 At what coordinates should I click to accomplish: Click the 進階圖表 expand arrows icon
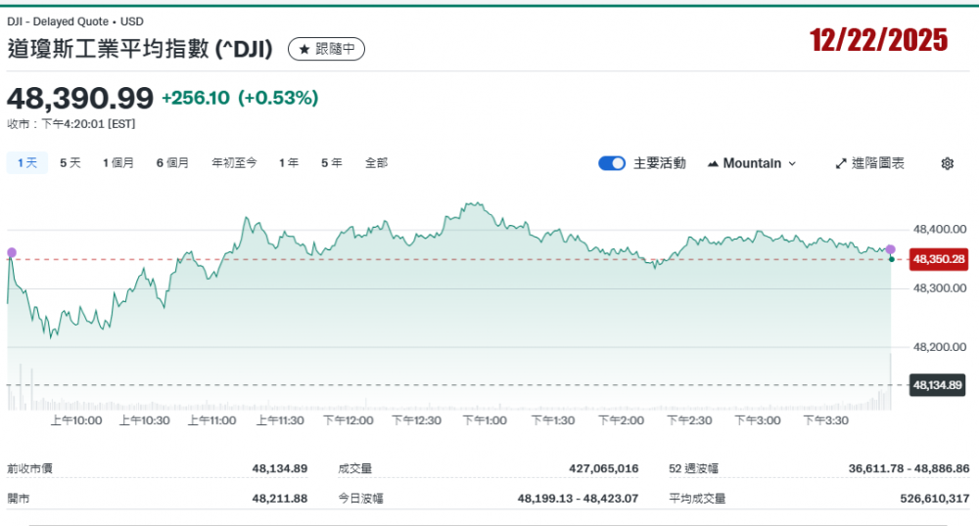pos(840,163)
